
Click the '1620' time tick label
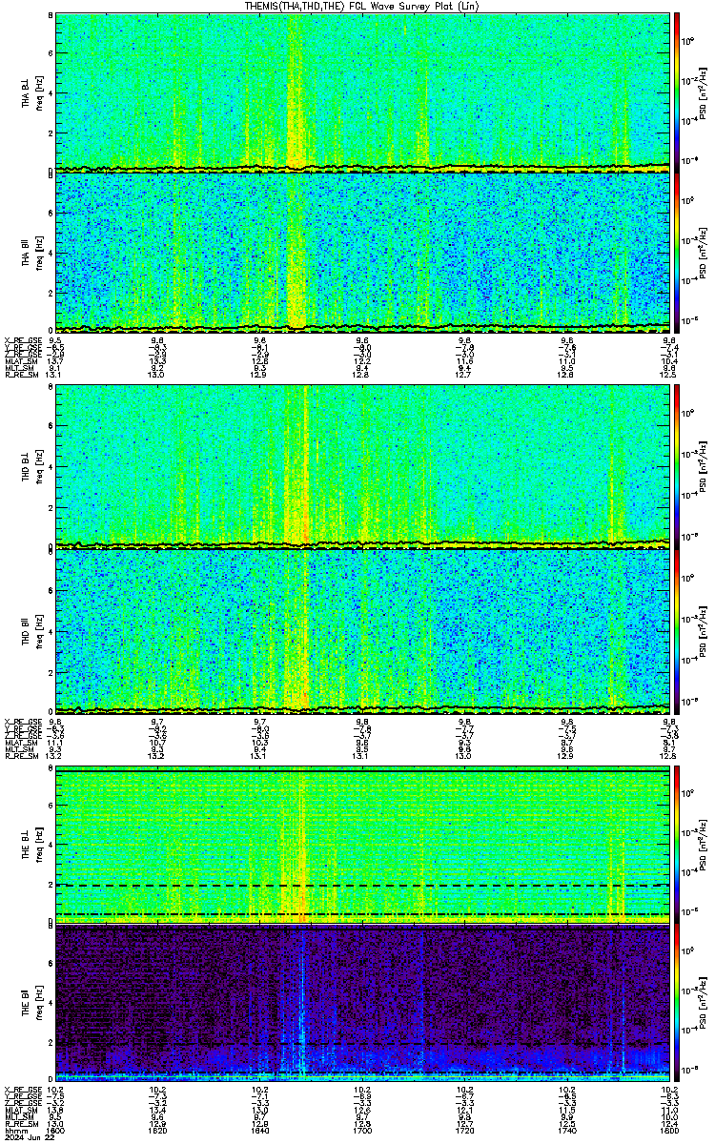coord(157,1132)
